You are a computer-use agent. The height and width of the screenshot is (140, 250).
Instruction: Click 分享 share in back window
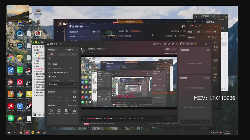pos(183,31)
